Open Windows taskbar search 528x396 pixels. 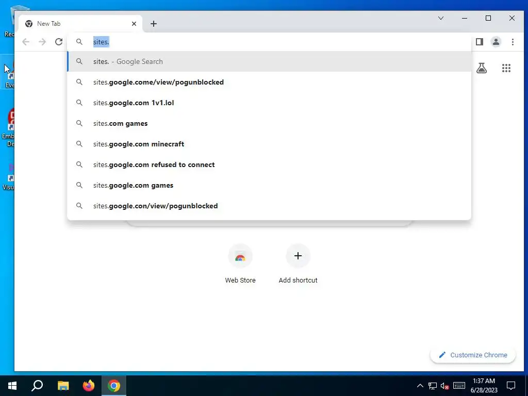tap(37, 386)
